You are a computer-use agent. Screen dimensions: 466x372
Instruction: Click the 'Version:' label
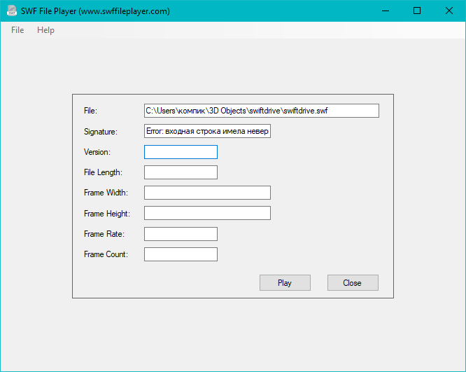(97, 152)
